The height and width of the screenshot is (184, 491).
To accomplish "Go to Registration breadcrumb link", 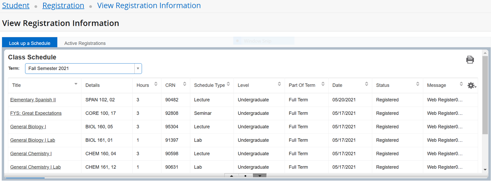I will coord(63,6).
